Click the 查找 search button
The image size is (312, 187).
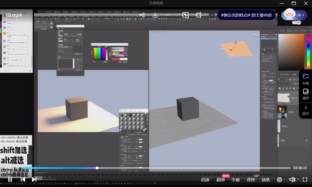[251, 180]
